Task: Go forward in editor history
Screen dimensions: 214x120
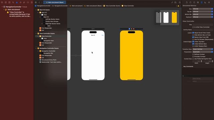Action: point(41,2)
